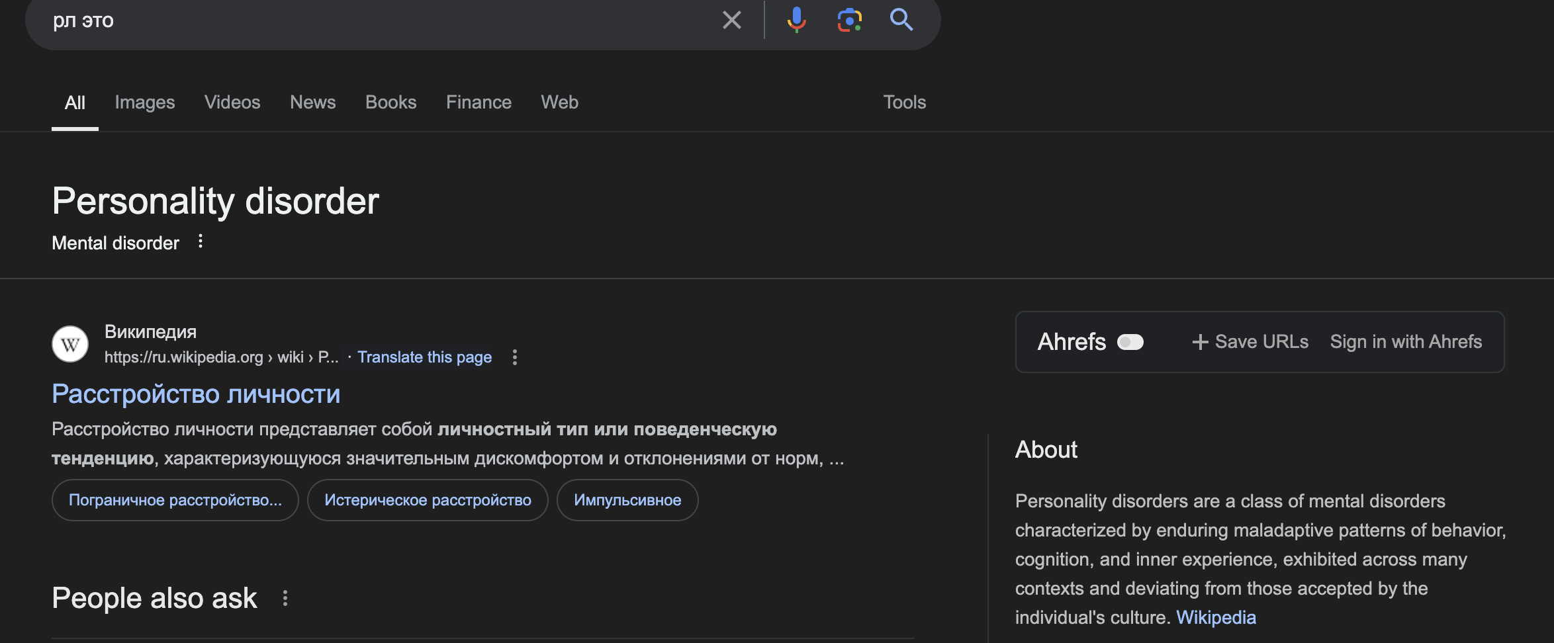Clear the search query with the X icon

point(732,20)
